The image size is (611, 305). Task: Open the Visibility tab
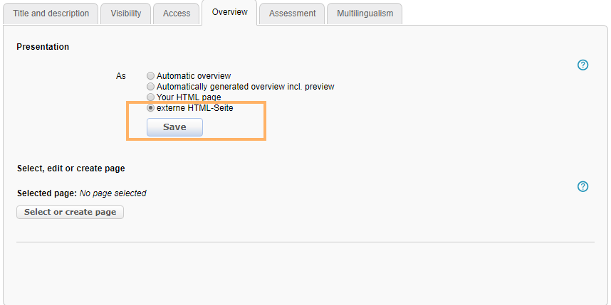click(x=125, y=14)
